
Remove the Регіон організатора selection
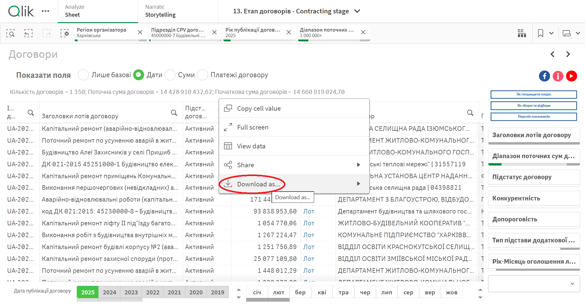point(140,32)
